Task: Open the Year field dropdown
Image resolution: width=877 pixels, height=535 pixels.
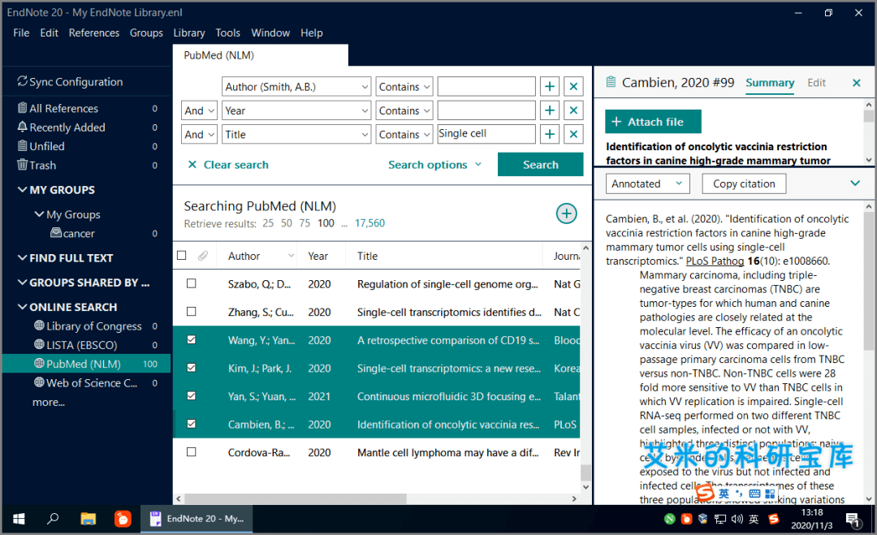Action: click(296, 110)
